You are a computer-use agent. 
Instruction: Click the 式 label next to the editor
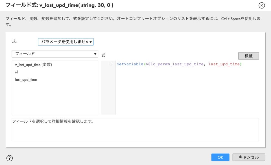103,56
